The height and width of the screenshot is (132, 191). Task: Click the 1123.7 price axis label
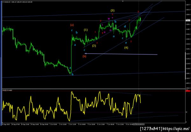click(x=188, y=54)
